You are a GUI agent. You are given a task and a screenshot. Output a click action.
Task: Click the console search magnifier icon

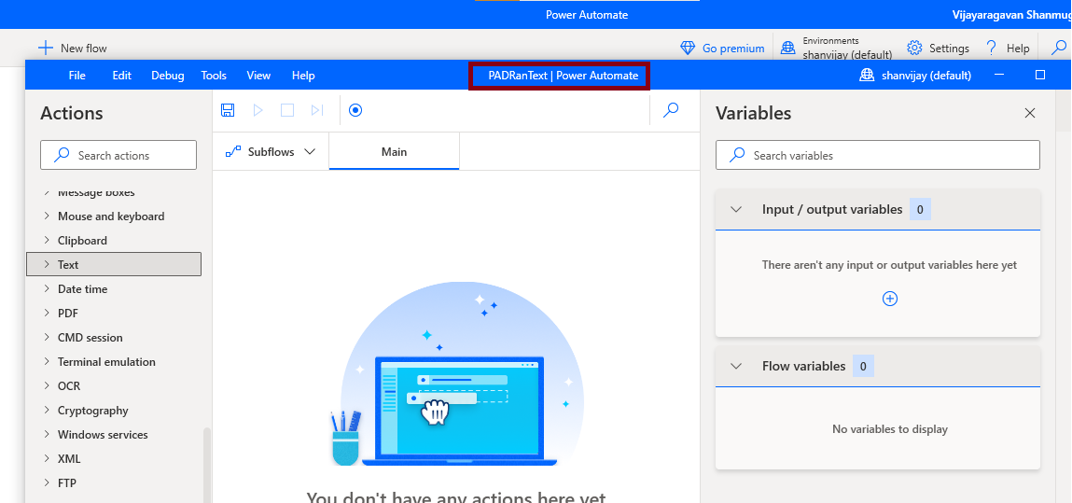1058,48
